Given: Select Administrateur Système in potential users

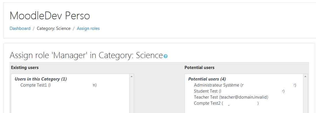Looking at the screenshot, I should point(245,85).
